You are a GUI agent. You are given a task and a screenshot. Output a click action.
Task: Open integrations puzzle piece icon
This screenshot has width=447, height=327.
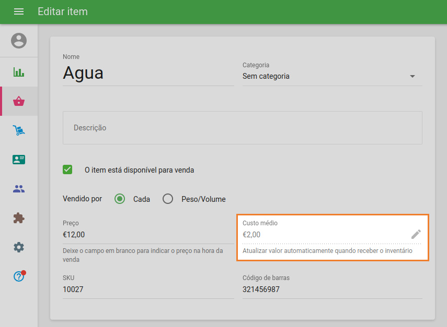pos(19,218)
